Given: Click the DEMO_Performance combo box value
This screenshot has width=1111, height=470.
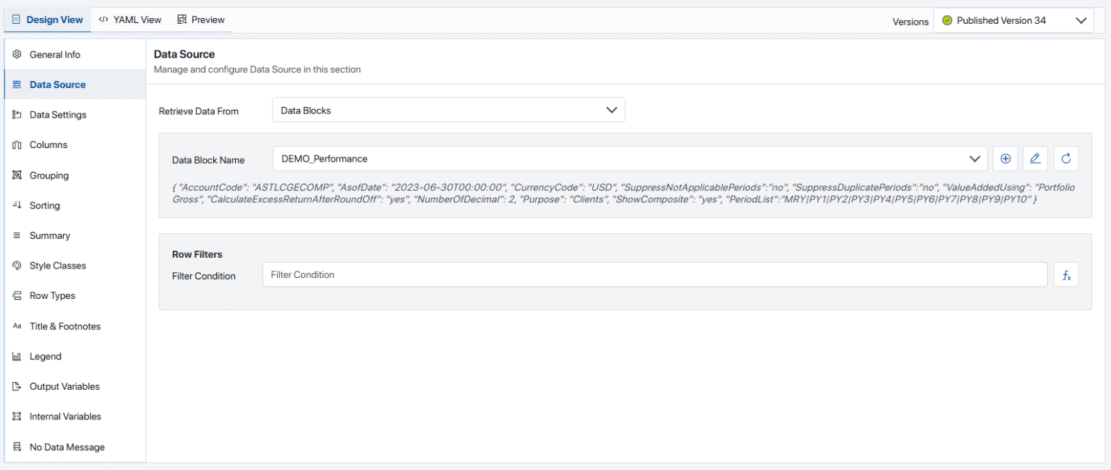Looking at the screenshot, I should pos(324,159).
